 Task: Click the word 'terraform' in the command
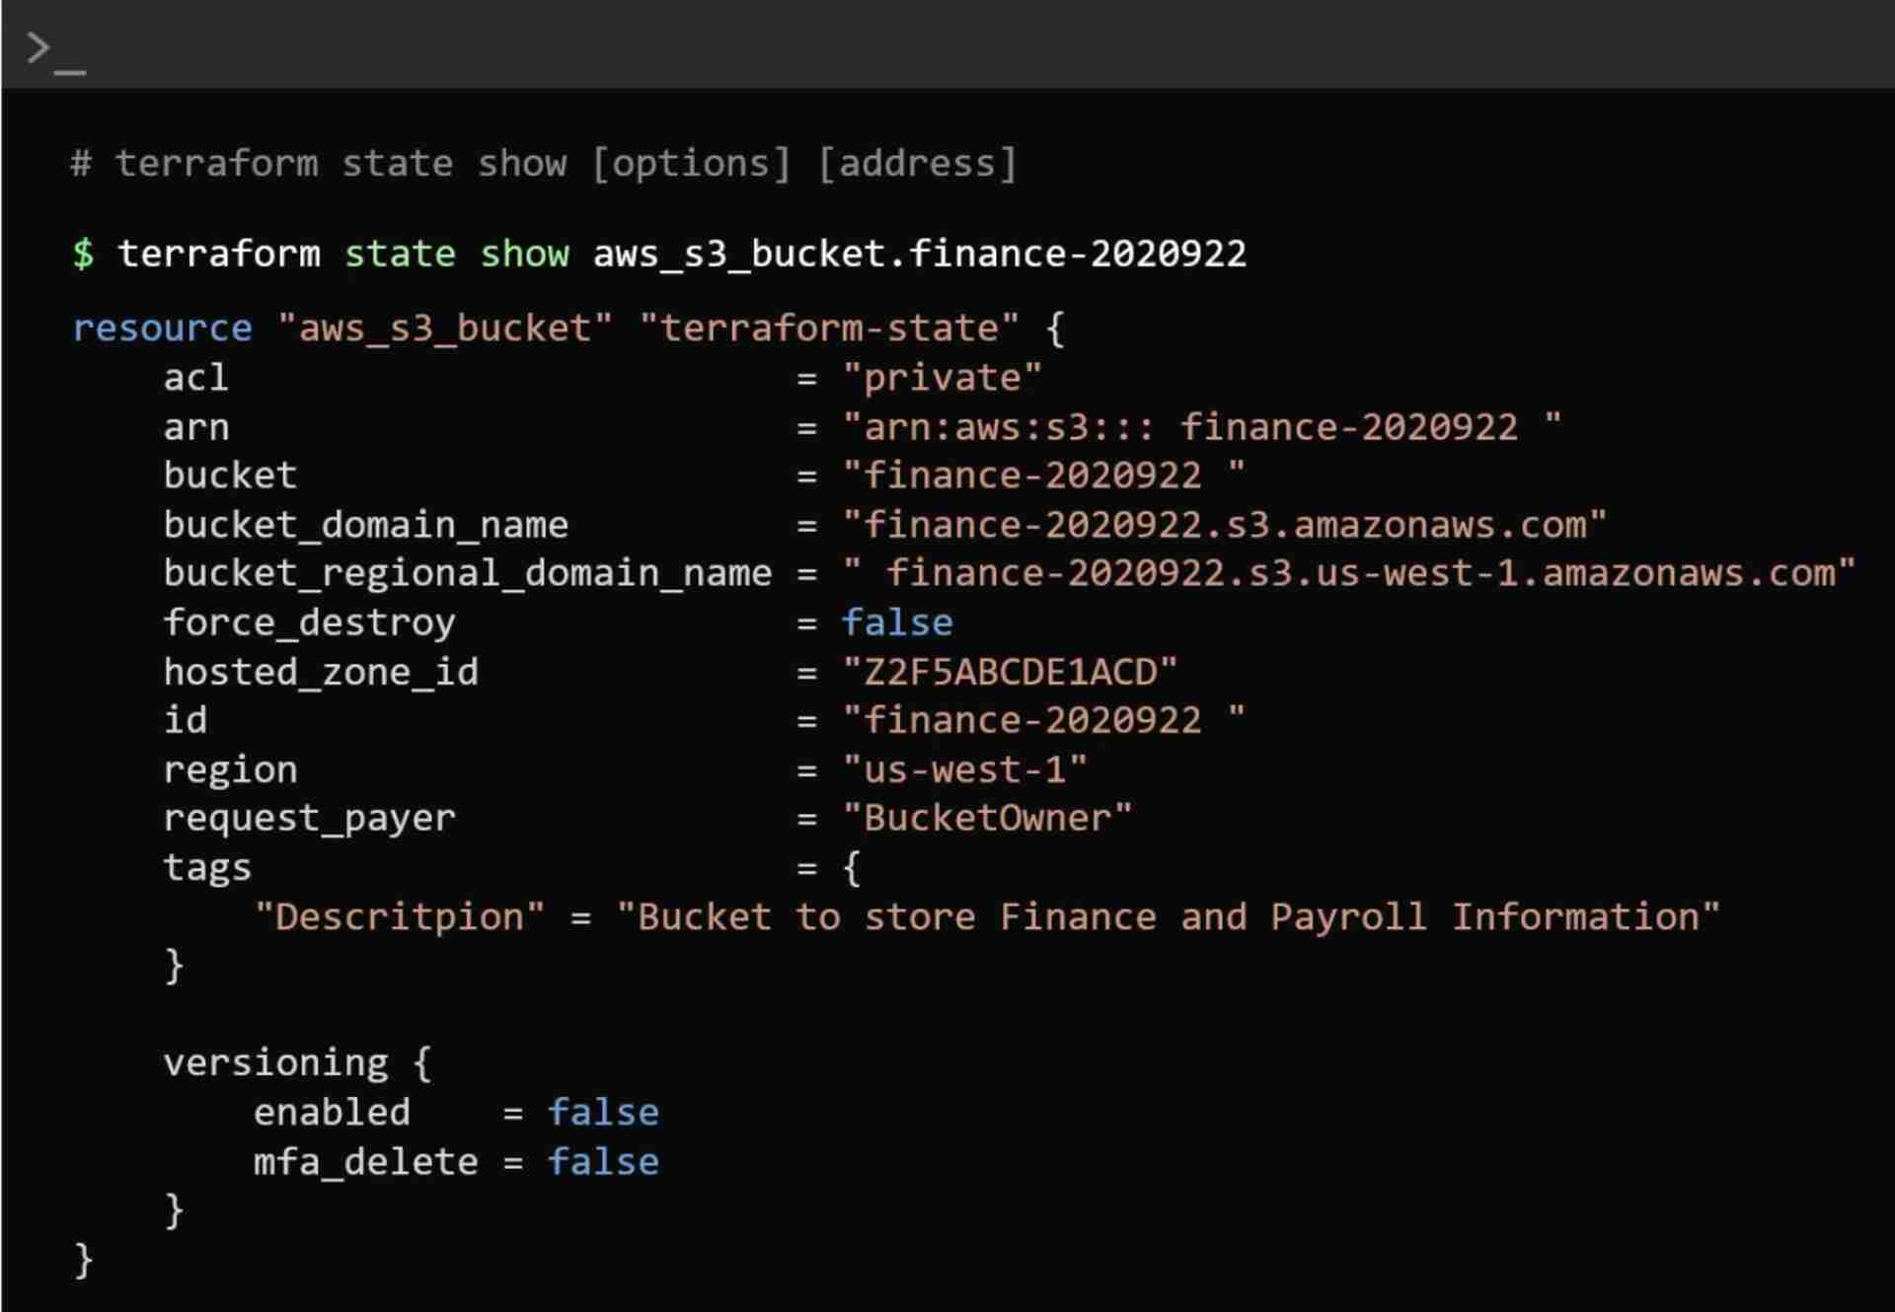tap(219, 255)
